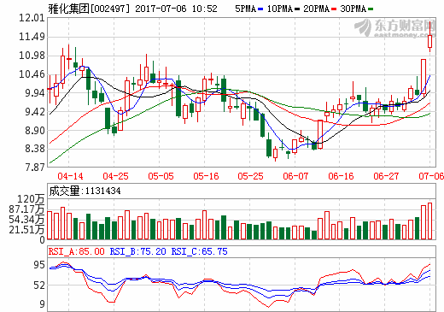444x312 pixels.
Task: Click the 9.42 price axis label
Action: click(35, 112)
